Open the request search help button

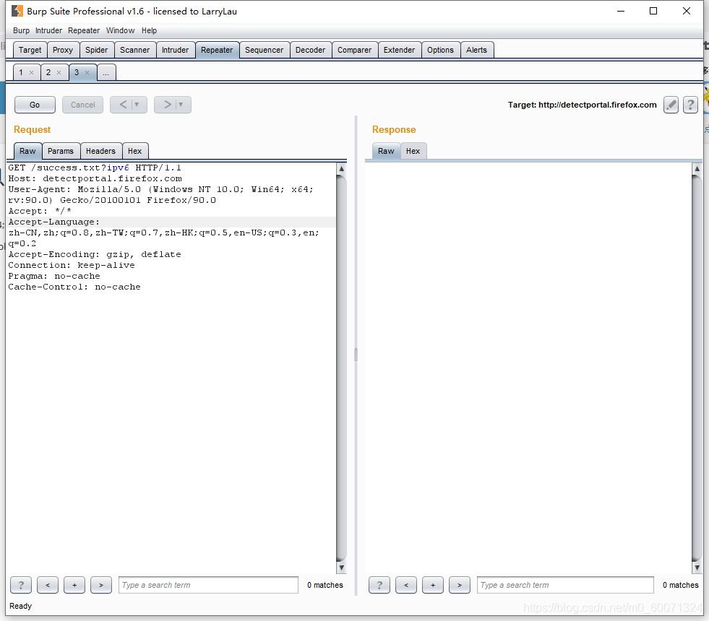click(x=21, y=586)
